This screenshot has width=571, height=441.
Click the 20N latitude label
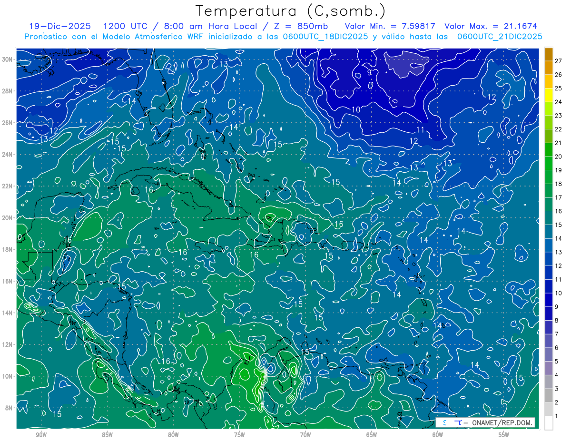(x=7, y=217)
